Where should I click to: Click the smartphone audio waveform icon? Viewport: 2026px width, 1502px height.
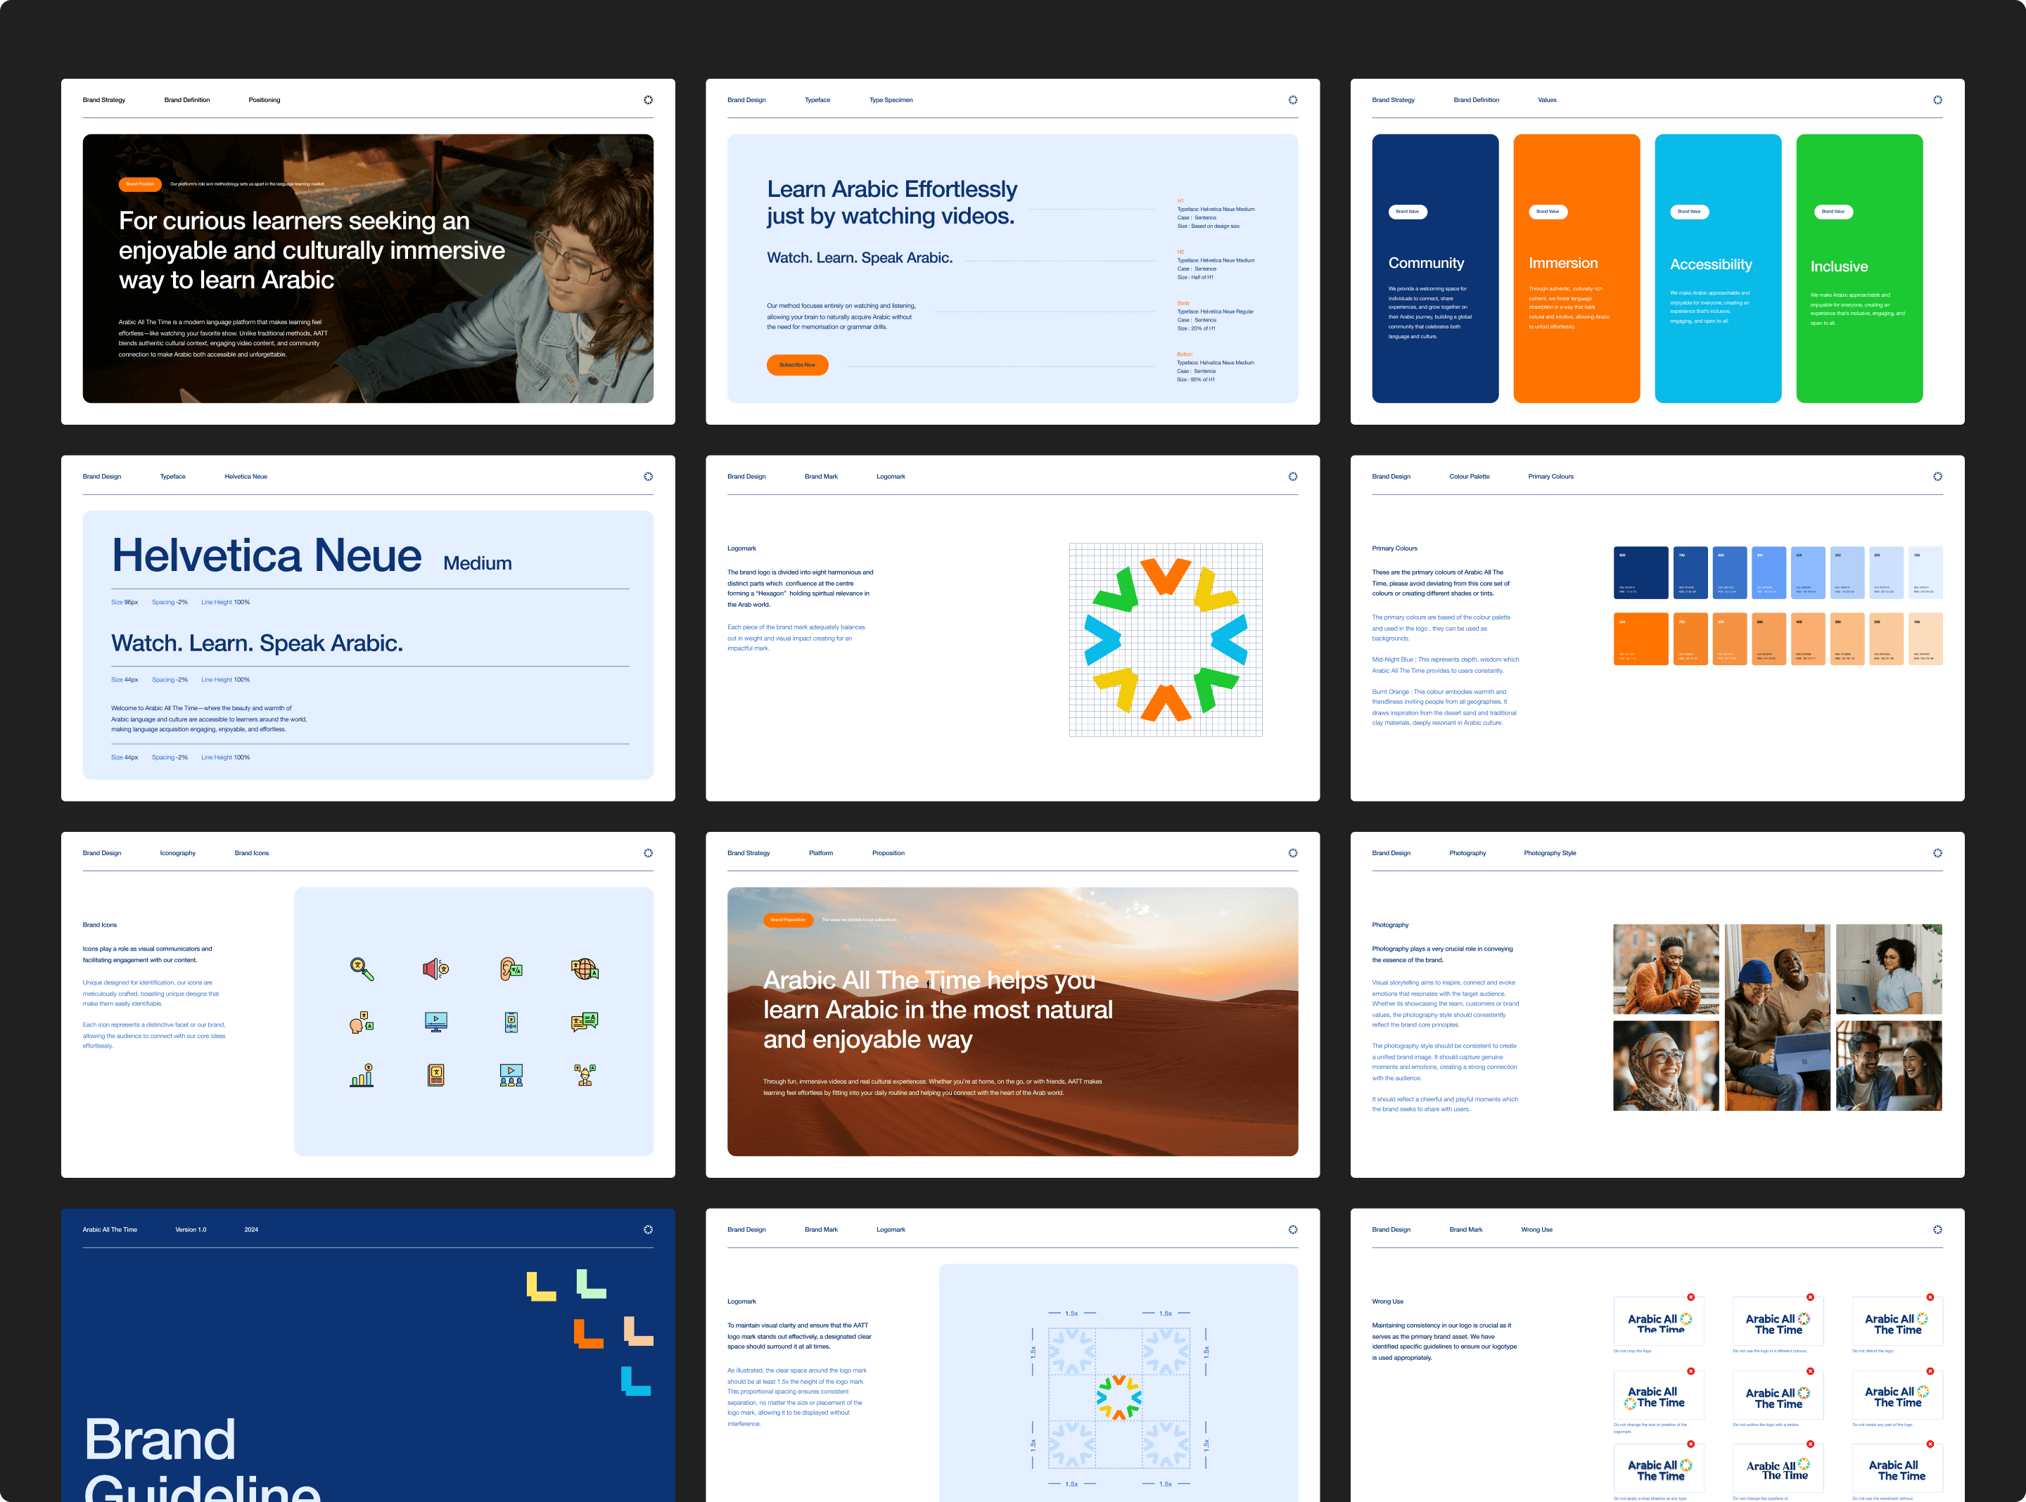(511, 1022)
